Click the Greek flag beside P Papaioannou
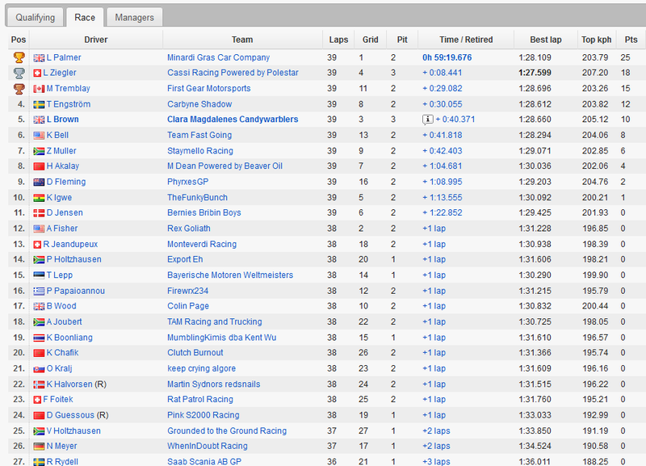 [x=39, y=292]
